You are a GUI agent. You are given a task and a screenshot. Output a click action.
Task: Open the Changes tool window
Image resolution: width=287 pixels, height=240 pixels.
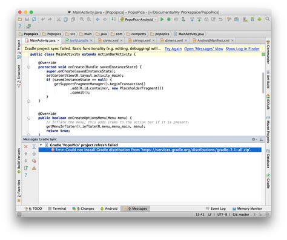coord(83,209)
